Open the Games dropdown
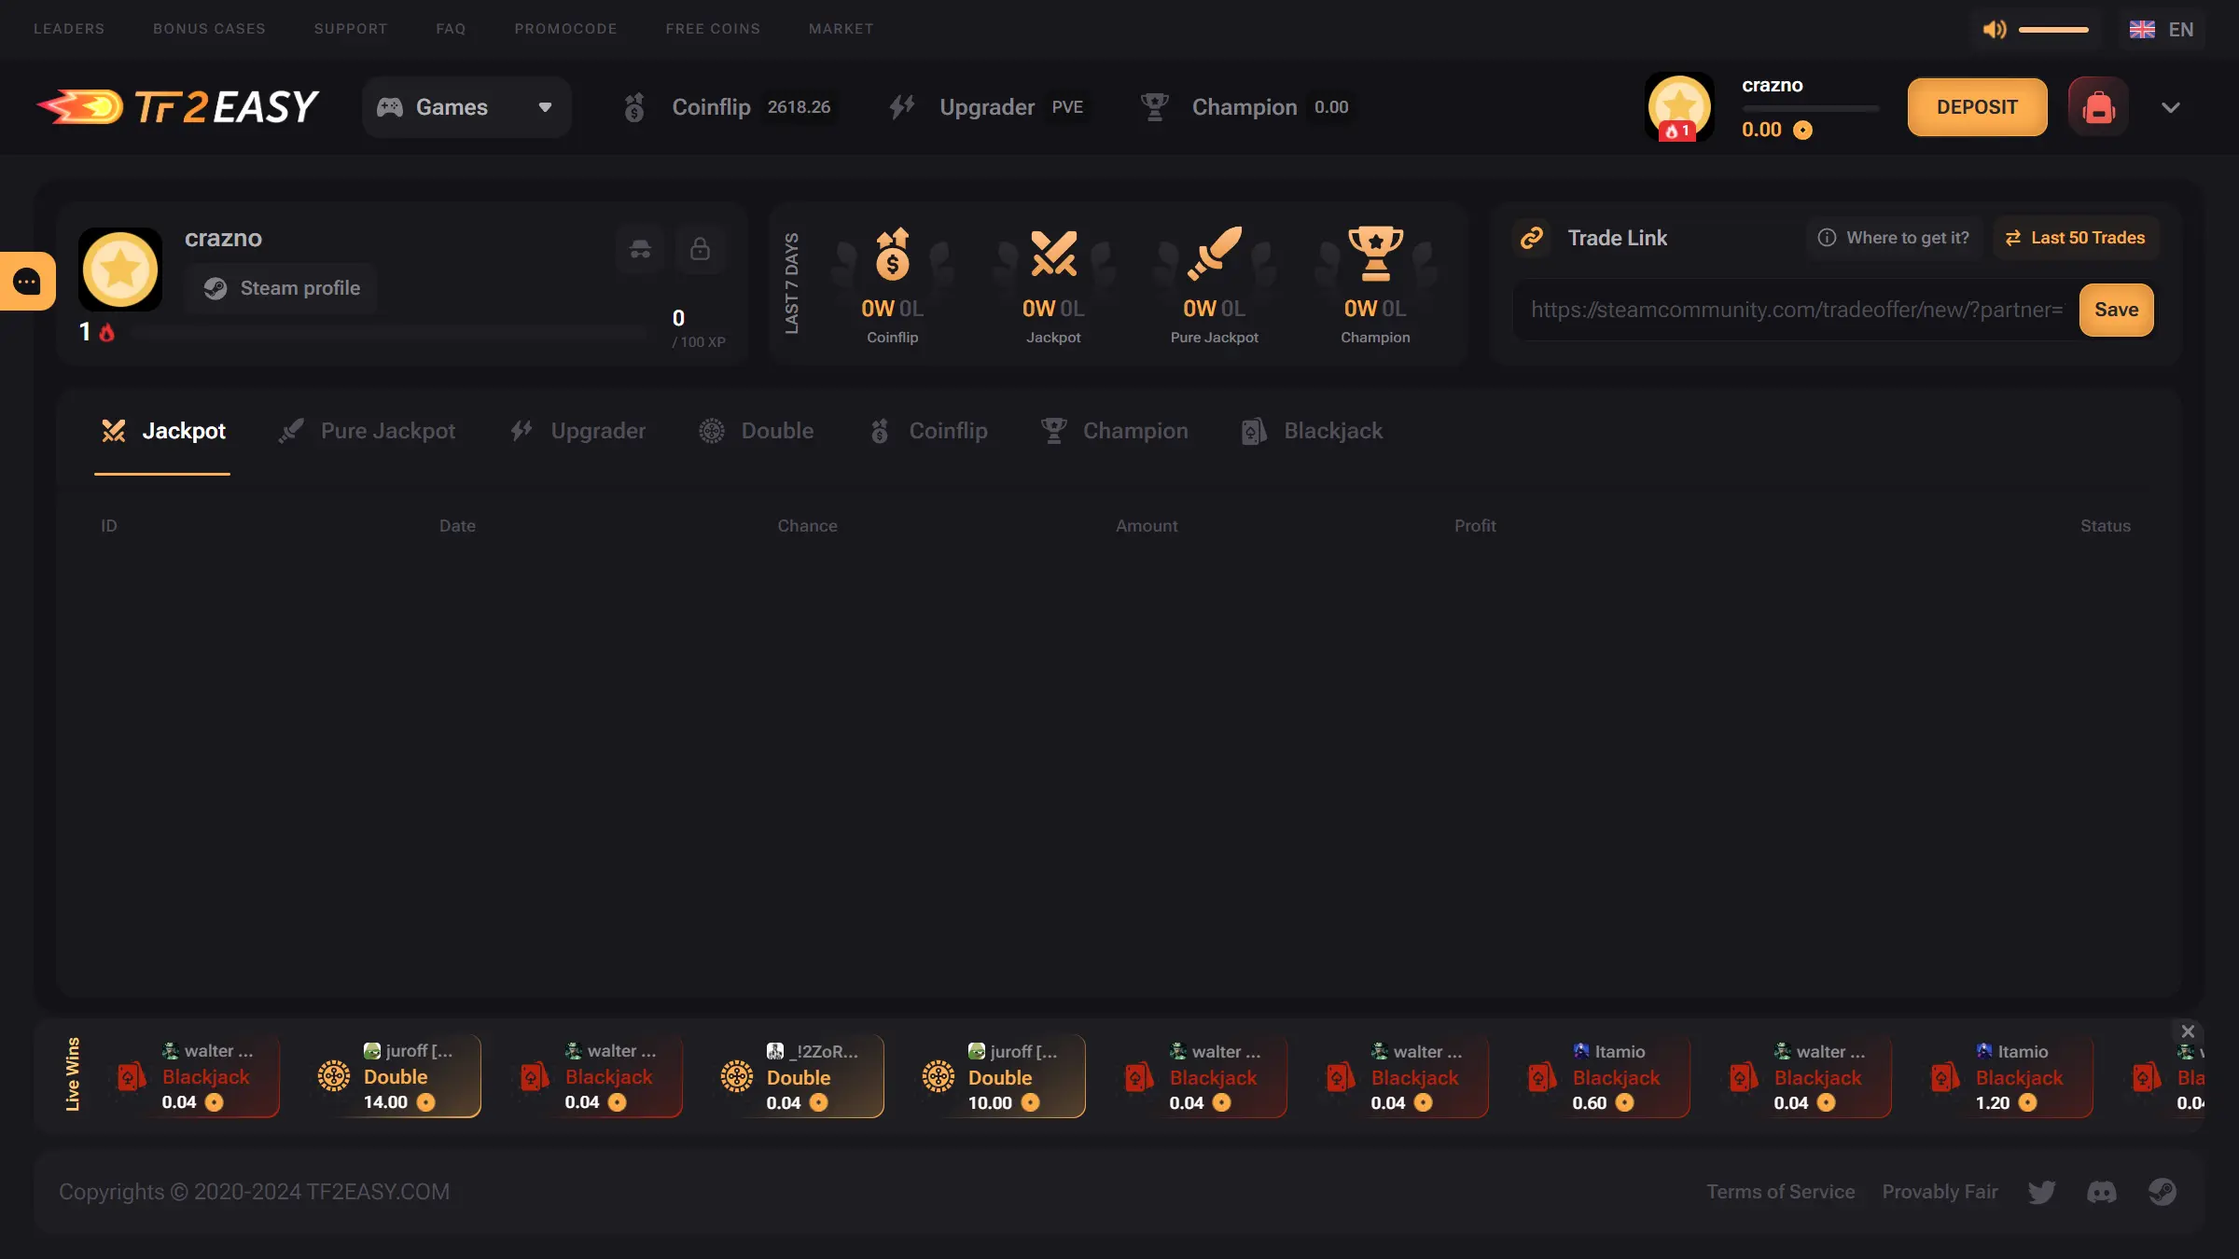Image resolution: width=2239 pixels, height=1259 pixels. (466, 107)
